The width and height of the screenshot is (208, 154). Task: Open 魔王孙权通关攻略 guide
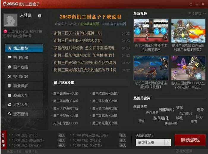(x=105, y=101)
